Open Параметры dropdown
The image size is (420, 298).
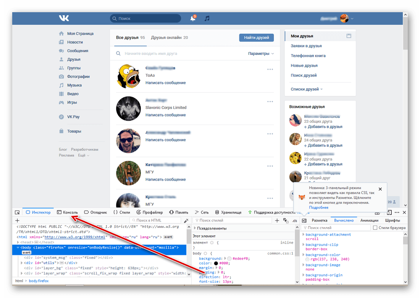tap(261, 53)
